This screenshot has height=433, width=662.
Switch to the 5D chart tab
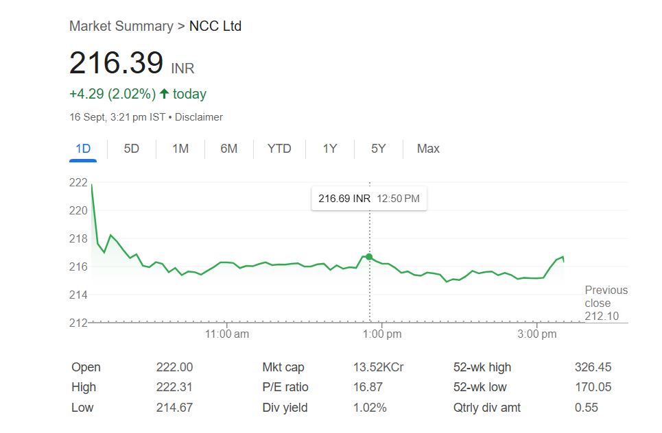pos(132,149)
